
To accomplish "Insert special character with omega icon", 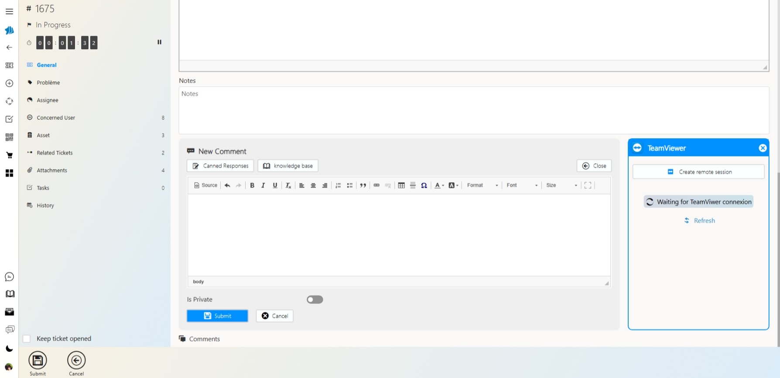I will 424,185.
